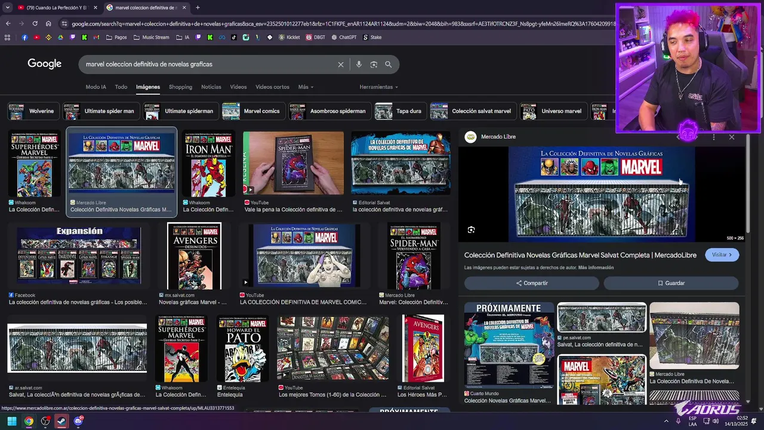Reload the current page
764x430 pixels.
[35, 23]
